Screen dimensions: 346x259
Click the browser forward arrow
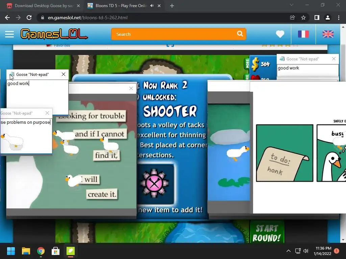coord(18,18)
